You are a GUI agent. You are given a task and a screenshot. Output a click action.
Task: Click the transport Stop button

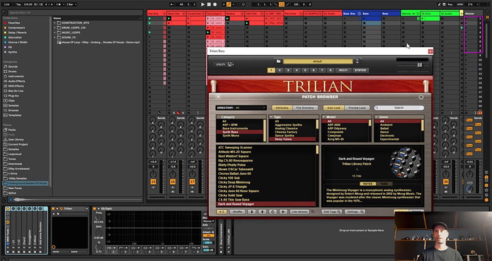coord(209,4)
